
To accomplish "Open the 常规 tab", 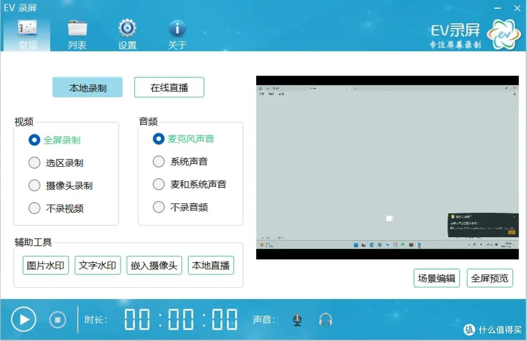I will coord(27,35).
